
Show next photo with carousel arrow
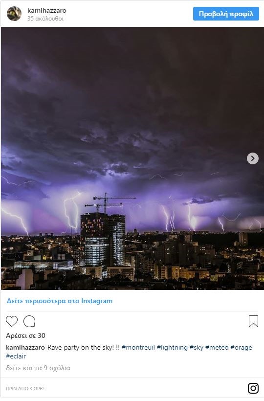click(x=252, y=158)
